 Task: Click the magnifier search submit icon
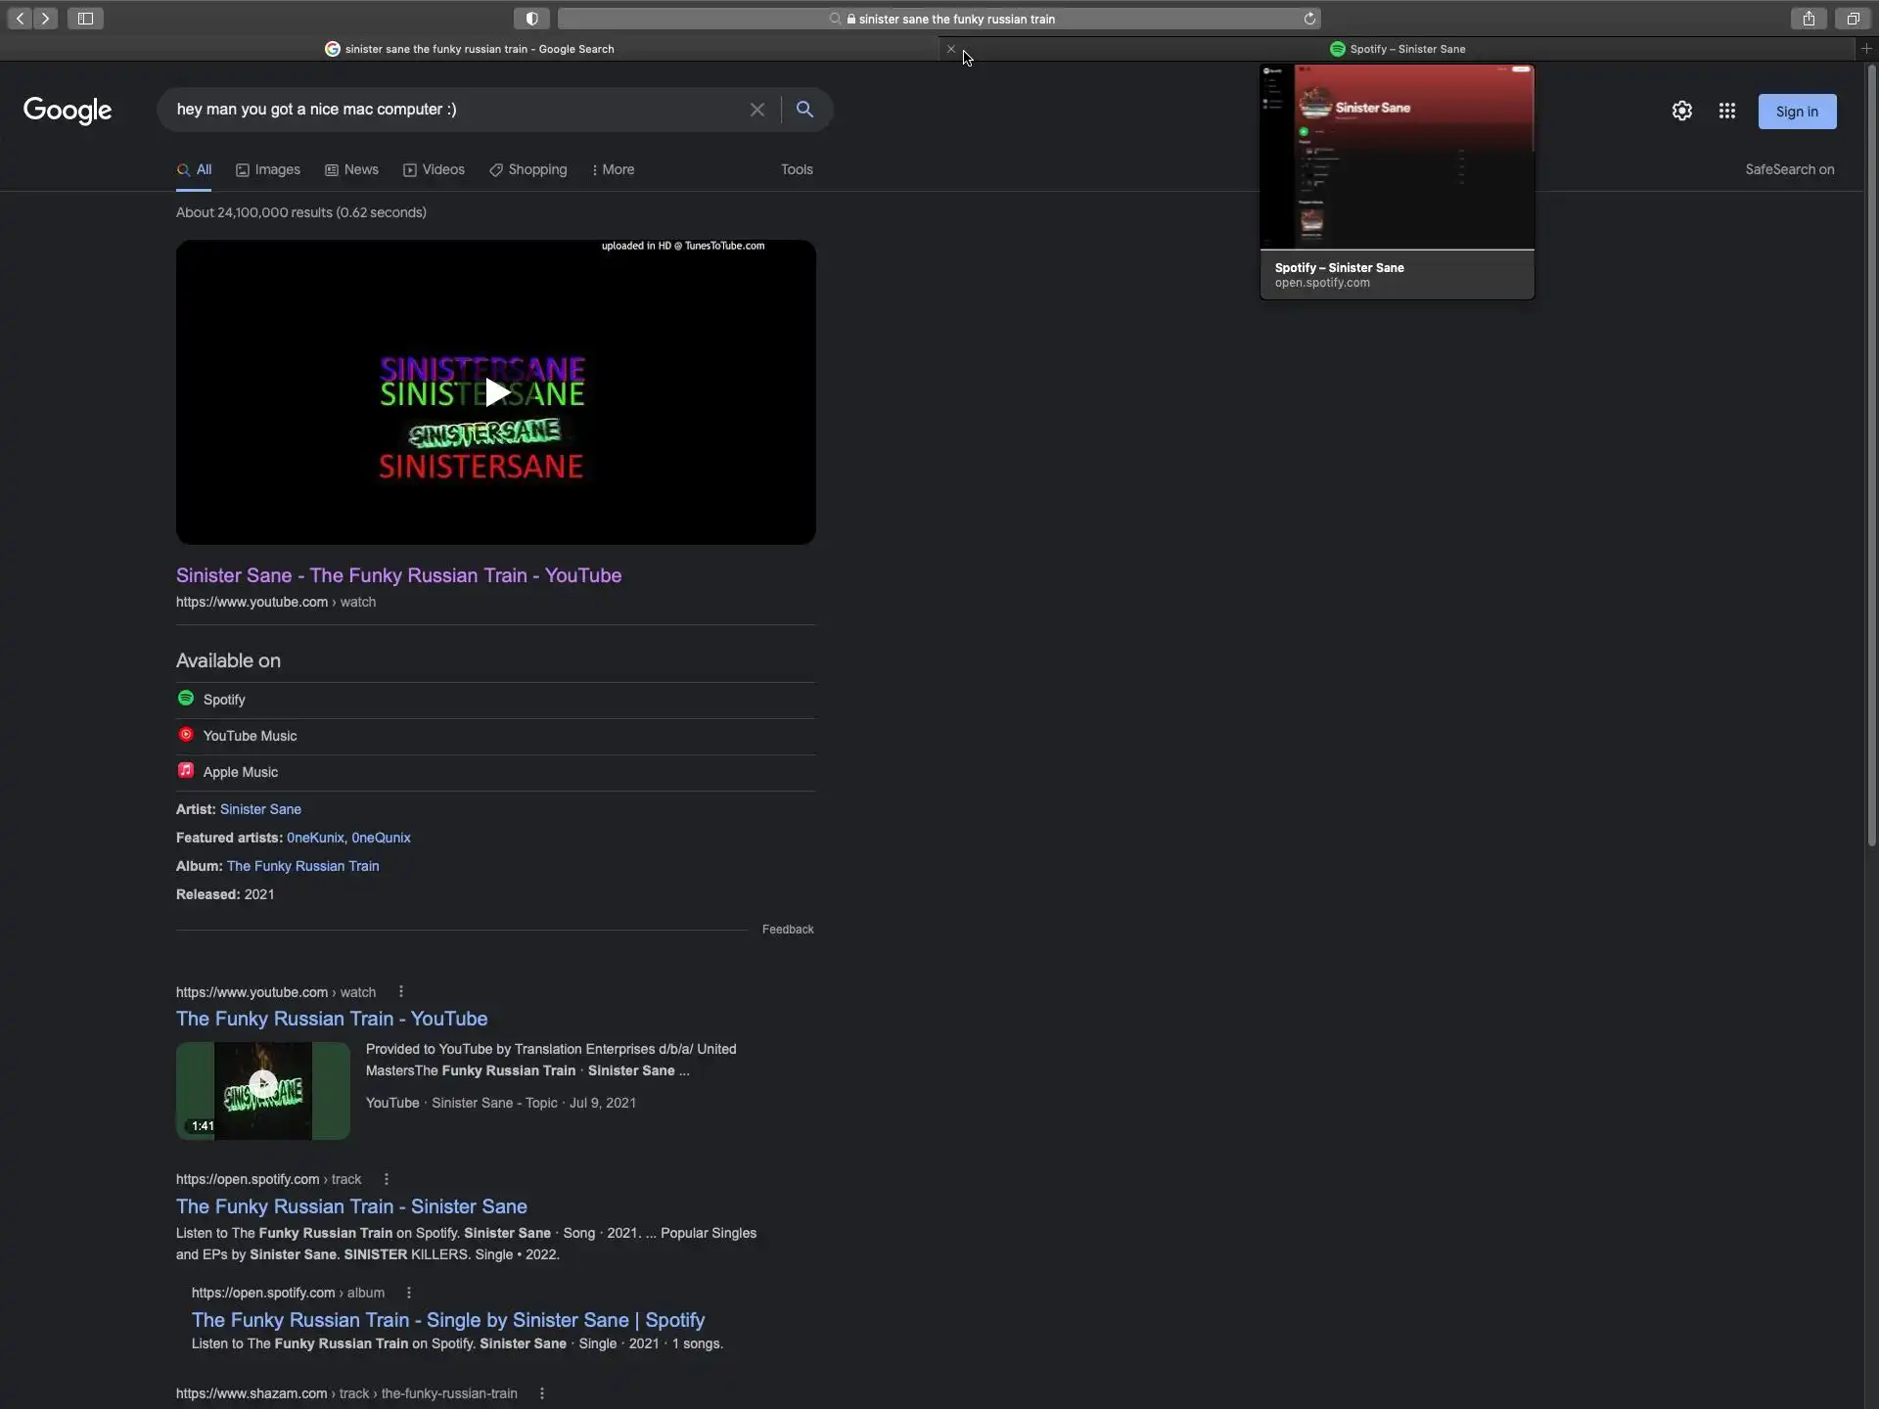[804, 110]
